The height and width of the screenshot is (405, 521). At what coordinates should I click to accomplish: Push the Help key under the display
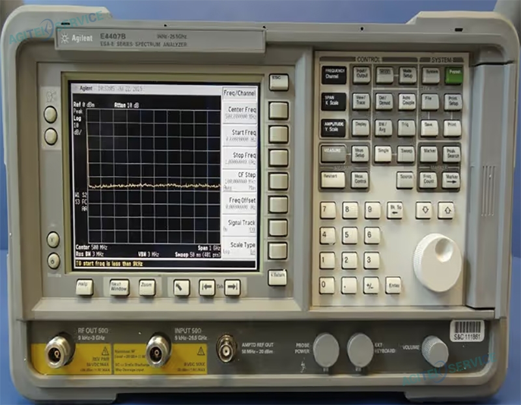85,286
